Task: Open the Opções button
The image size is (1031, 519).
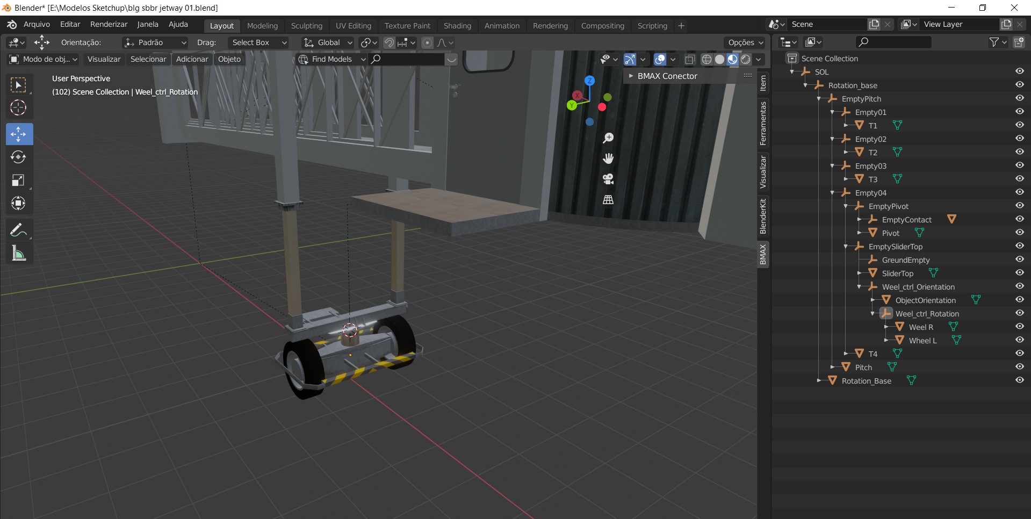Action: (x=745, y=42)
